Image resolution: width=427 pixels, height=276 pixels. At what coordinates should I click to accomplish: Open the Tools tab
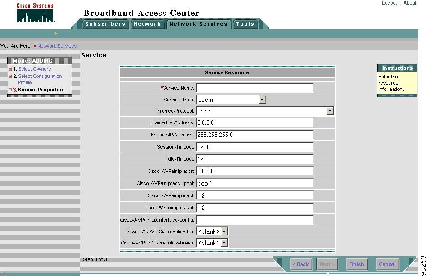(245, 24)
